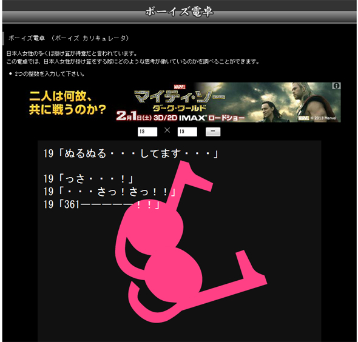The image size is (358, 342).
Task: Click the 2月1日 IMAX ロードショー ad text
Action: [180, 117]
